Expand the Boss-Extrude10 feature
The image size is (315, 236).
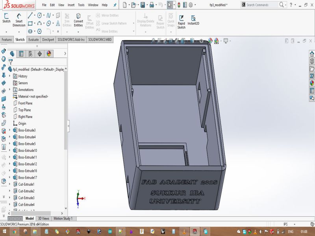click(9, 150)
